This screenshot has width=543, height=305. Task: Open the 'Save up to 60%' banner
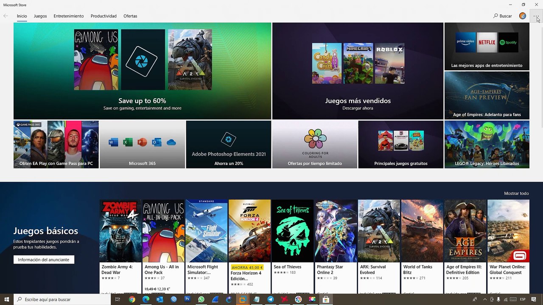142,71
